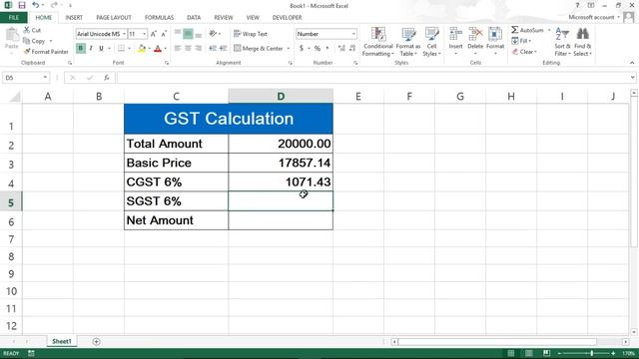Center text horizontally
This screenshot has height=359, width=639.
coord(188,49)
